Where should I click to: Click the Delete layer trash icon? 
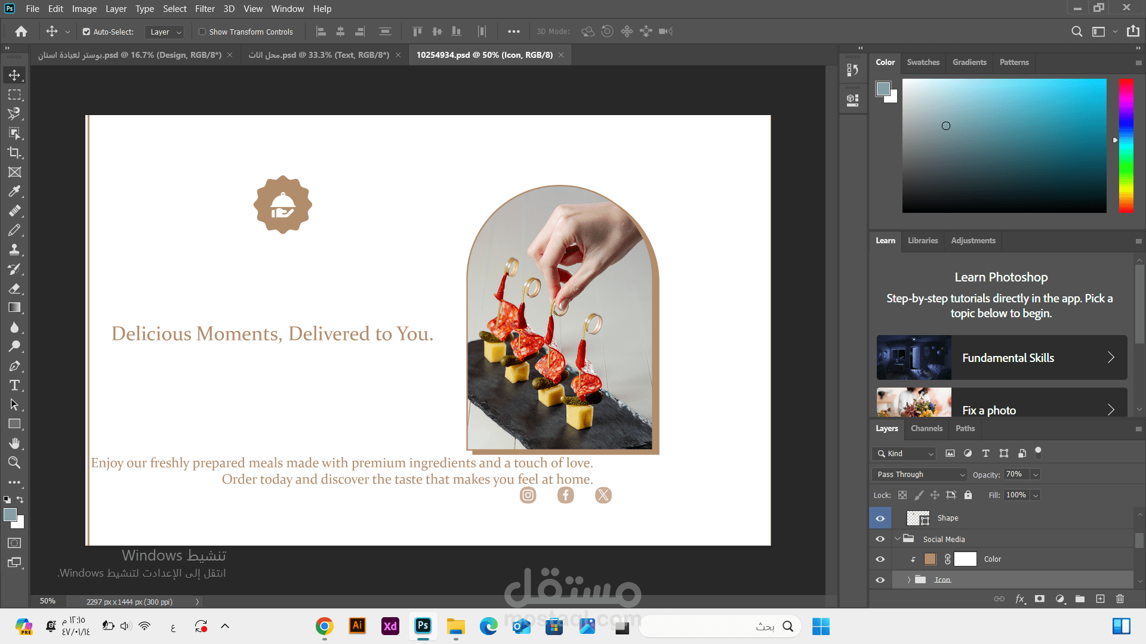click(1120, 599)
